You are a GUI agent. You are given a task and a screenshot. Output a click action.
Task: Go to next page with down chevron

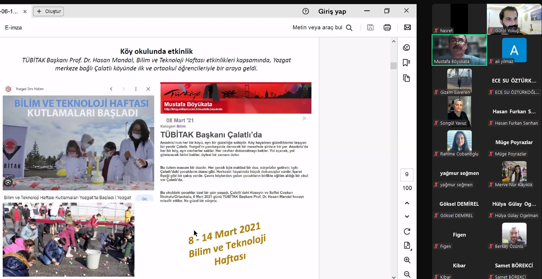[x=407, y=216]
